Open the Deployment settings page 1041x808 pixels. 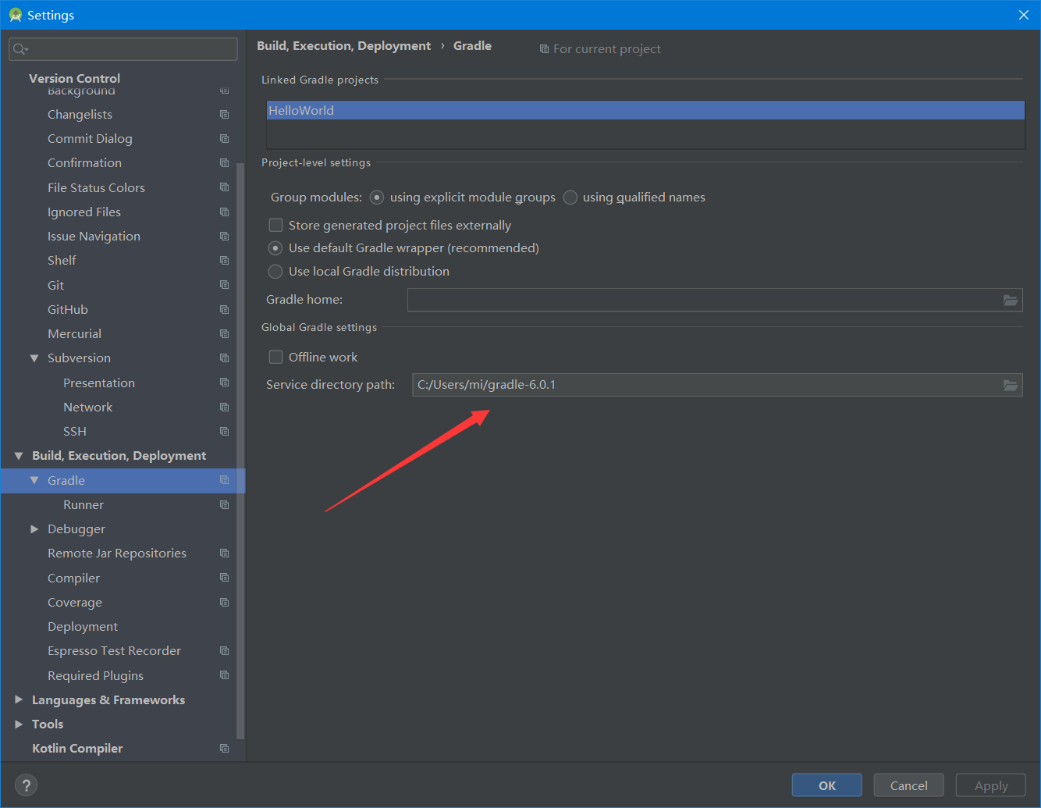point(83,627)
